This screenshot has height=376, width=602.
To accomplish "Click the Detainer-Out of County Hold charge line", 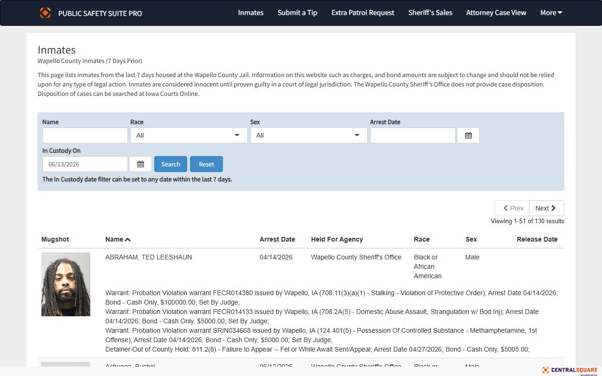I will 317,349.
